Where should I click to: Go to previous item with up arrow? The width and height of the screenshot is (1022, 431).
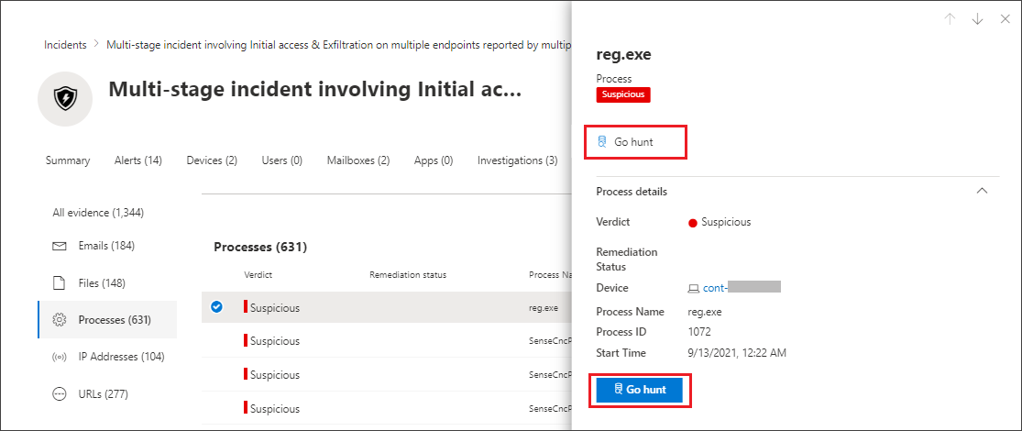tap(950, 19)
